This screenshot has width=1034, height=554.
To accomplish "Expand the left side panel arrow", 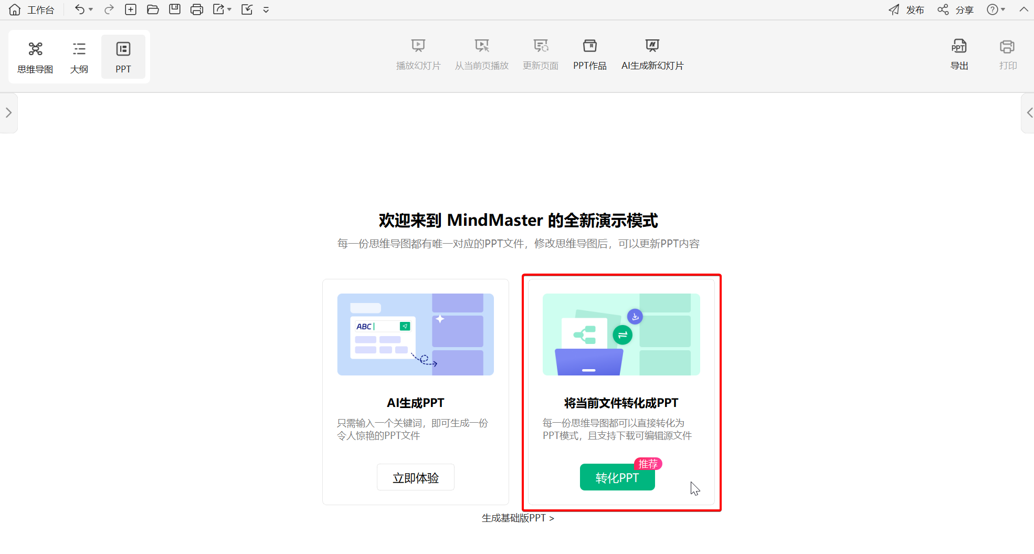I will point(8,113).
